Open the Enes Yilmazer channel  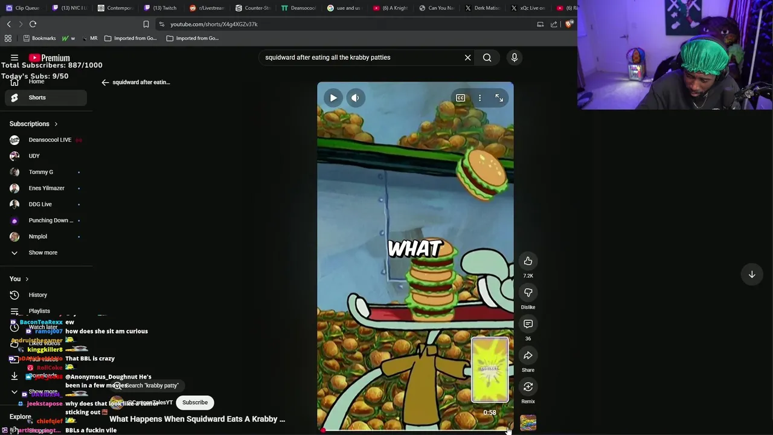coord(45,188)
